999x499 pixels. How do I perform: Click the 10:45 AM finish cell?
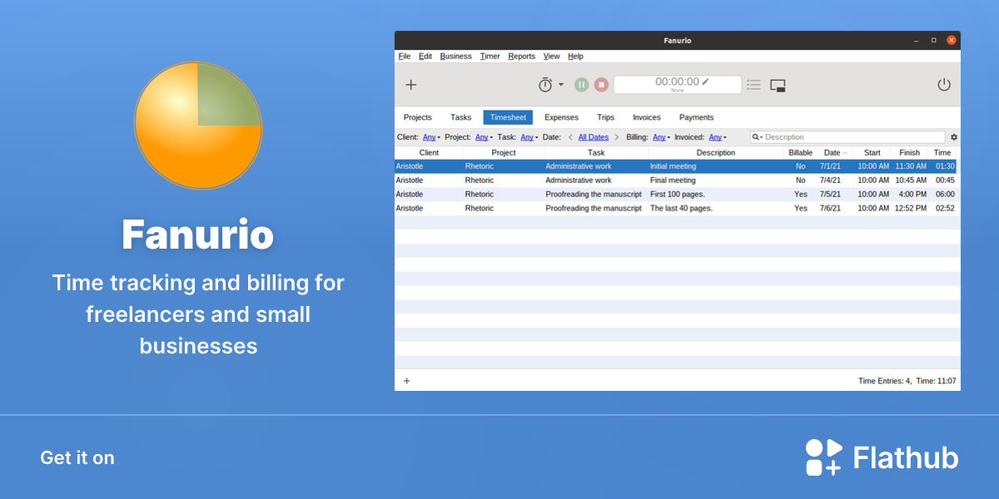911,180
